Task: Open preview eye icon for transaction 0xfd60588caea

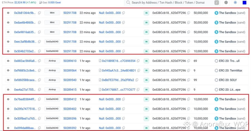Action: coord(8,80)
